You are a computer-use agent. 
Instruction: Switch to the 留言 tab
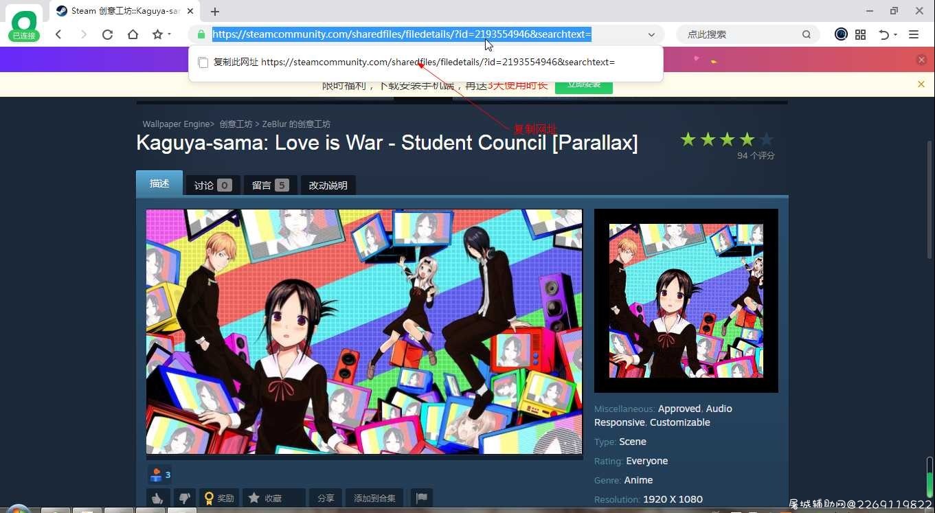271,185
